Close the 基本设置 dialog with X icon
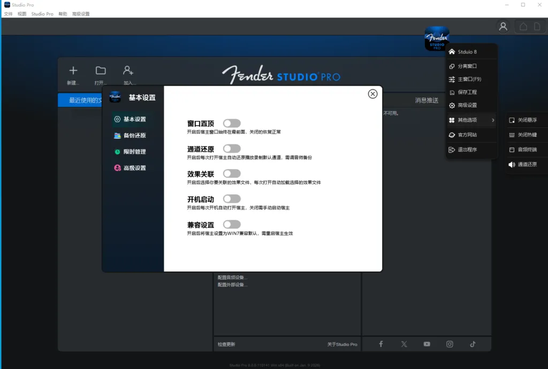Image resolution: width=548 pixels, height=369 pixels. pyautogui.click(x=372, y=94)
